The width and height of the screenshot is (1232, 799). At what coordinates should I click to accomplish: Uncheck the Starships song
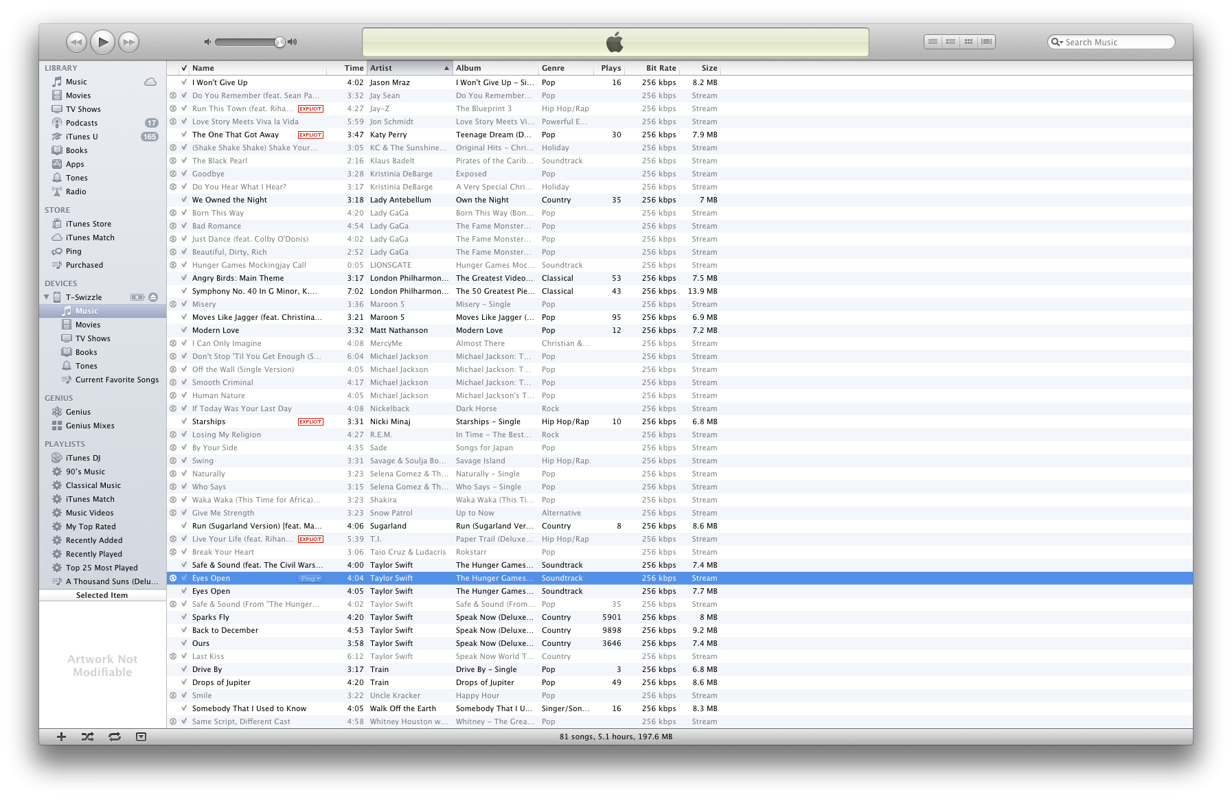click(x=184, y=421)
